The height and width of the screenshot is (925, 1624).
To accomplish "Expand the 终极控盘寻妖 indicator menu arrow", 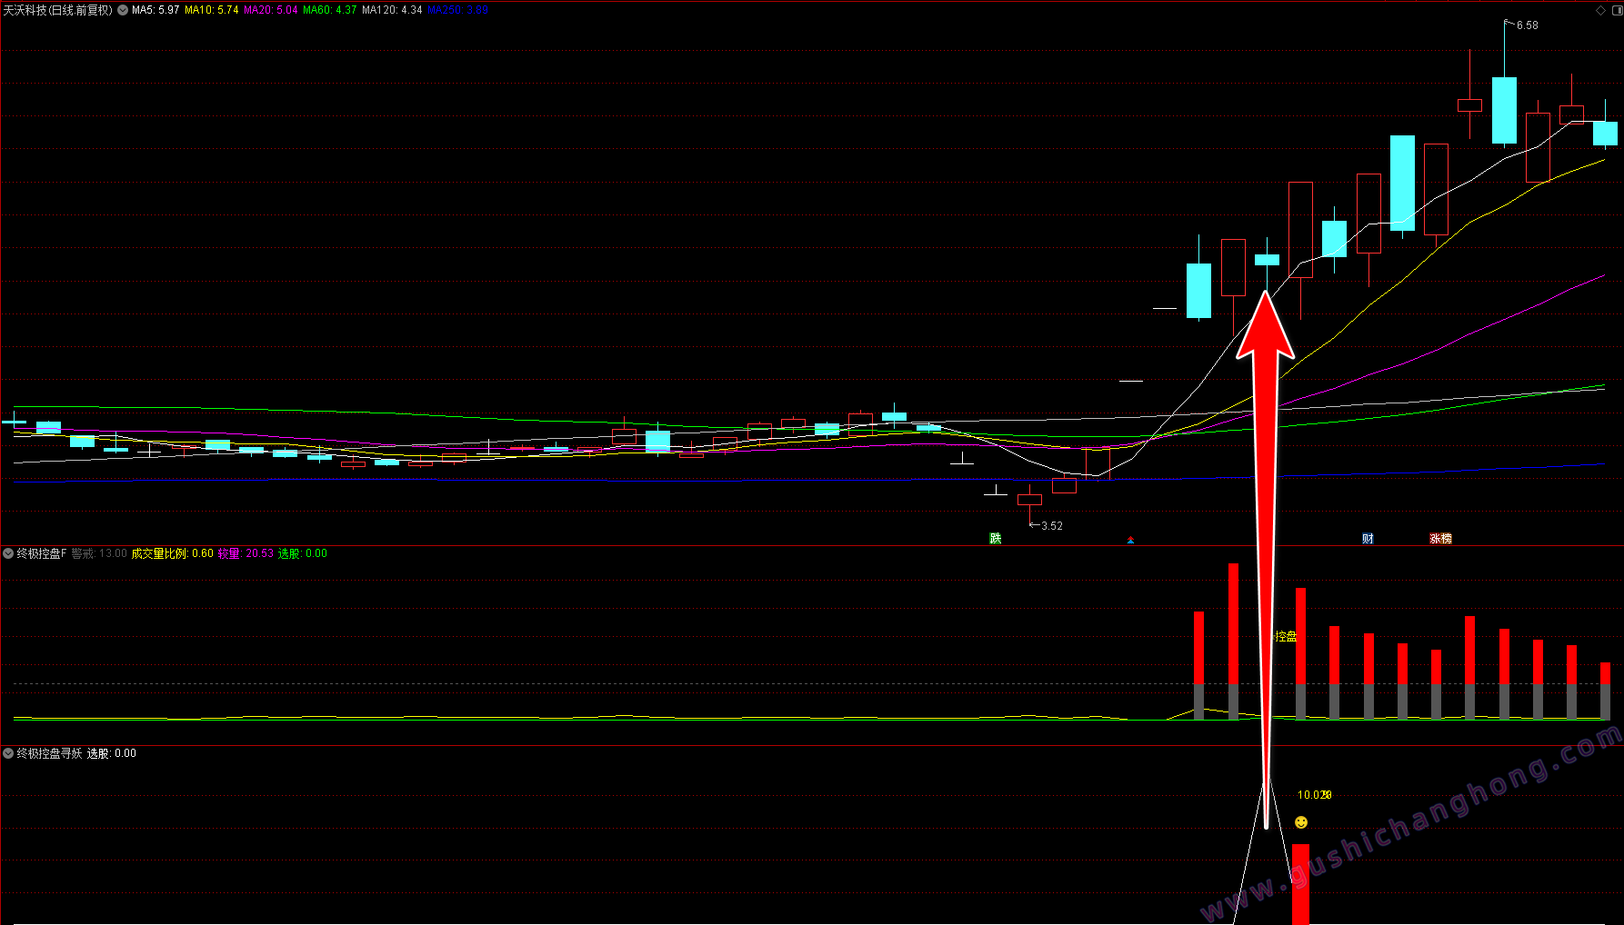I will click(x=8, y=753).
